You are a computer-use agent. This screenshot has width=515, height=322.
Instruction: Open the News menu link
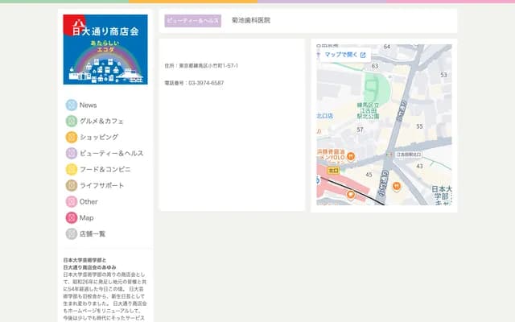coord(88,105)
